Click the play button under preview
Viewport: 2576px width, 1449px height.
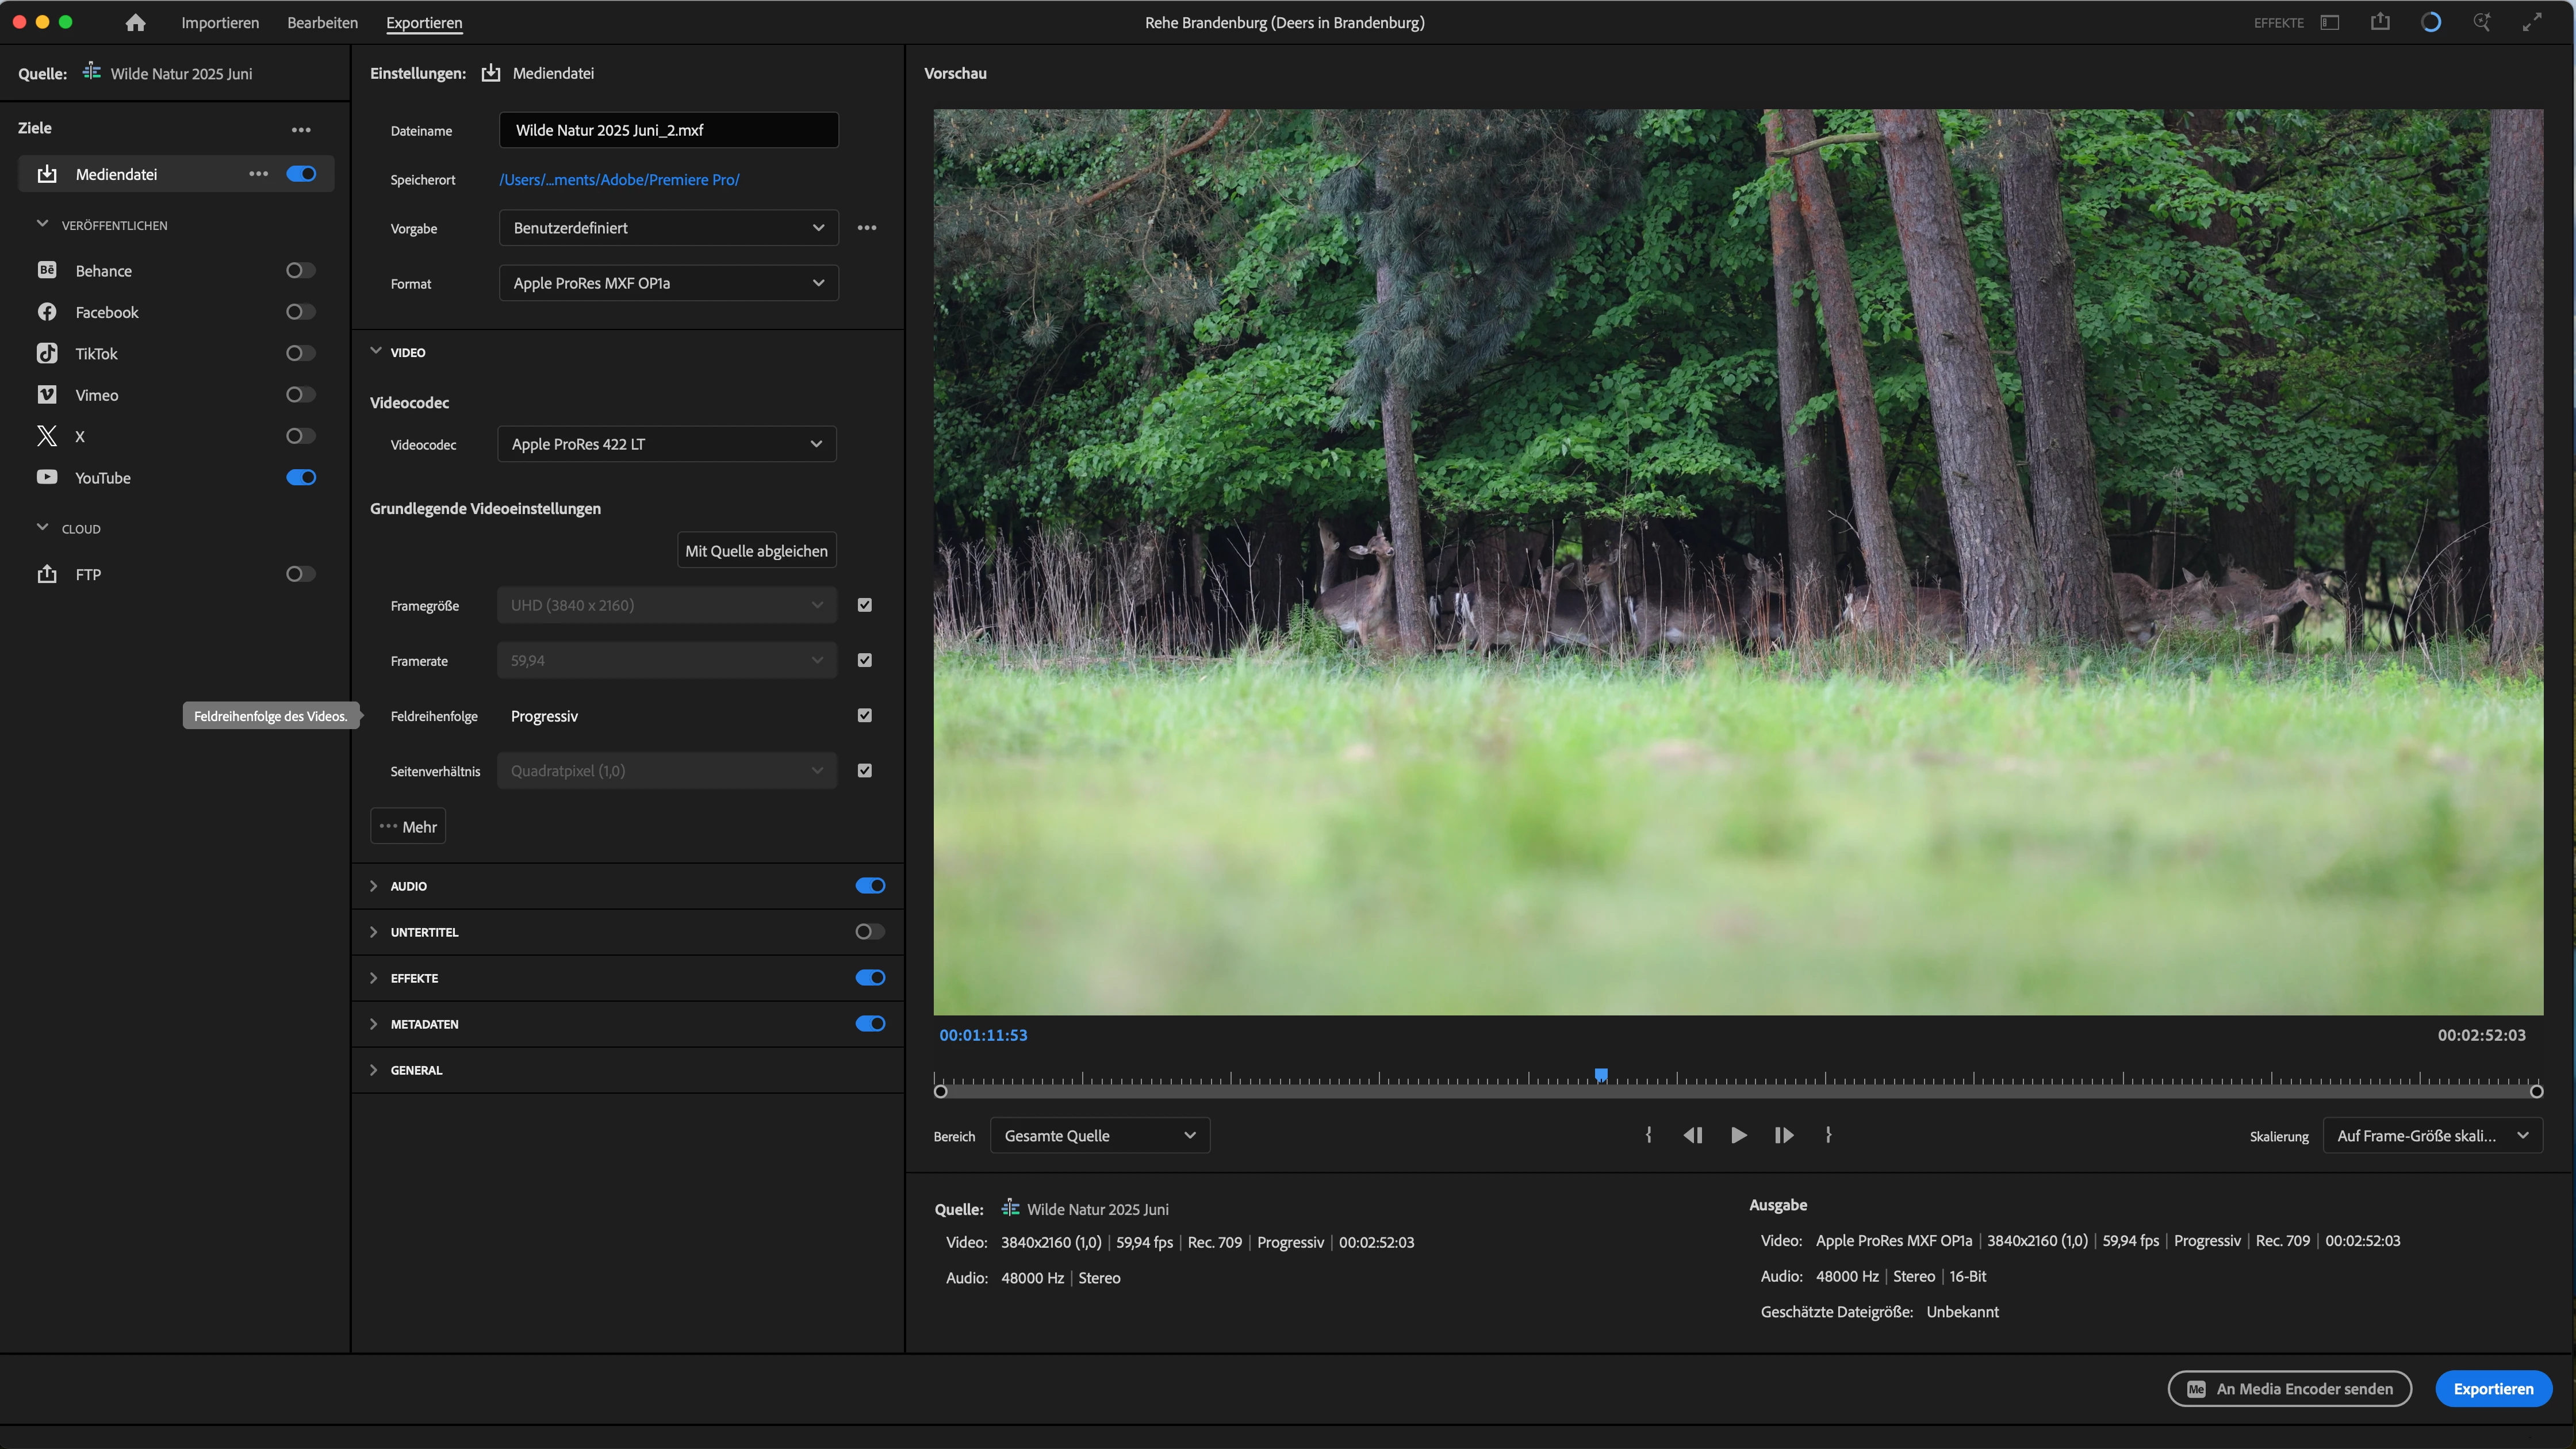coord(1738,1135)
